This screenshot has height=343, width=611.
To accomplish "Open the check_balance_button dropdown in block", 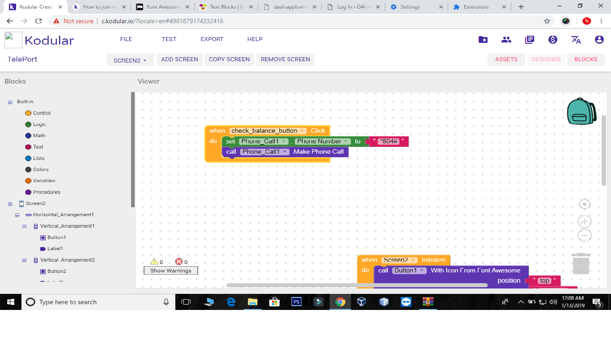I will point(302,131).
